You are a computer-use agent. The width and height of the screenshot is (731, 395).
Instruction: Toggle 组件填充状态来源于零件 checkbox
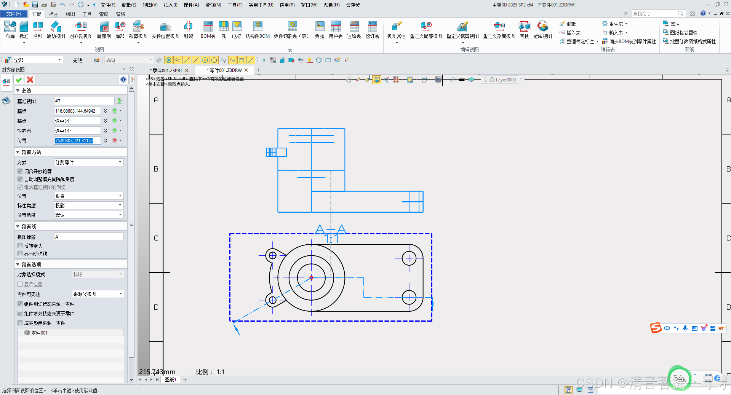point(20,314)
